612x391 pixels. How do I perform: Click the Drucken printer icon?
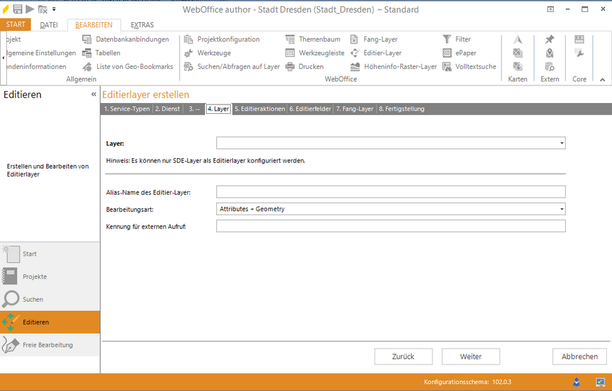[x=290, y=66]
